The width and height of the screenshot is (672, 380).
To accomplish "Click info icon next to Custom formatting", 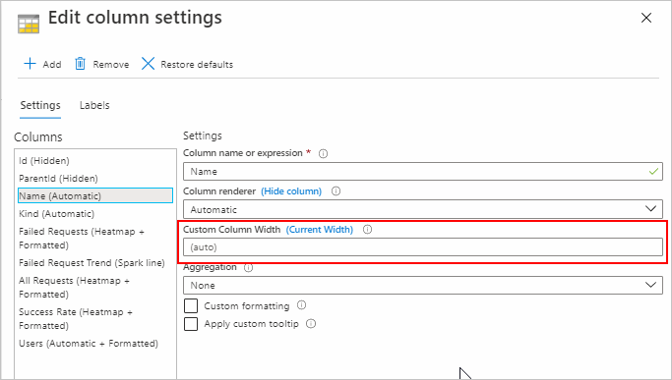I will click(x=302, y=305).
